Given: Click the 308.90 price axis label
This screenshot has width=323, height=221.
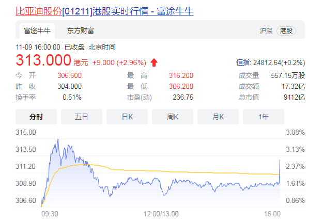Looking at the screenshot, I should pos(26,183).
